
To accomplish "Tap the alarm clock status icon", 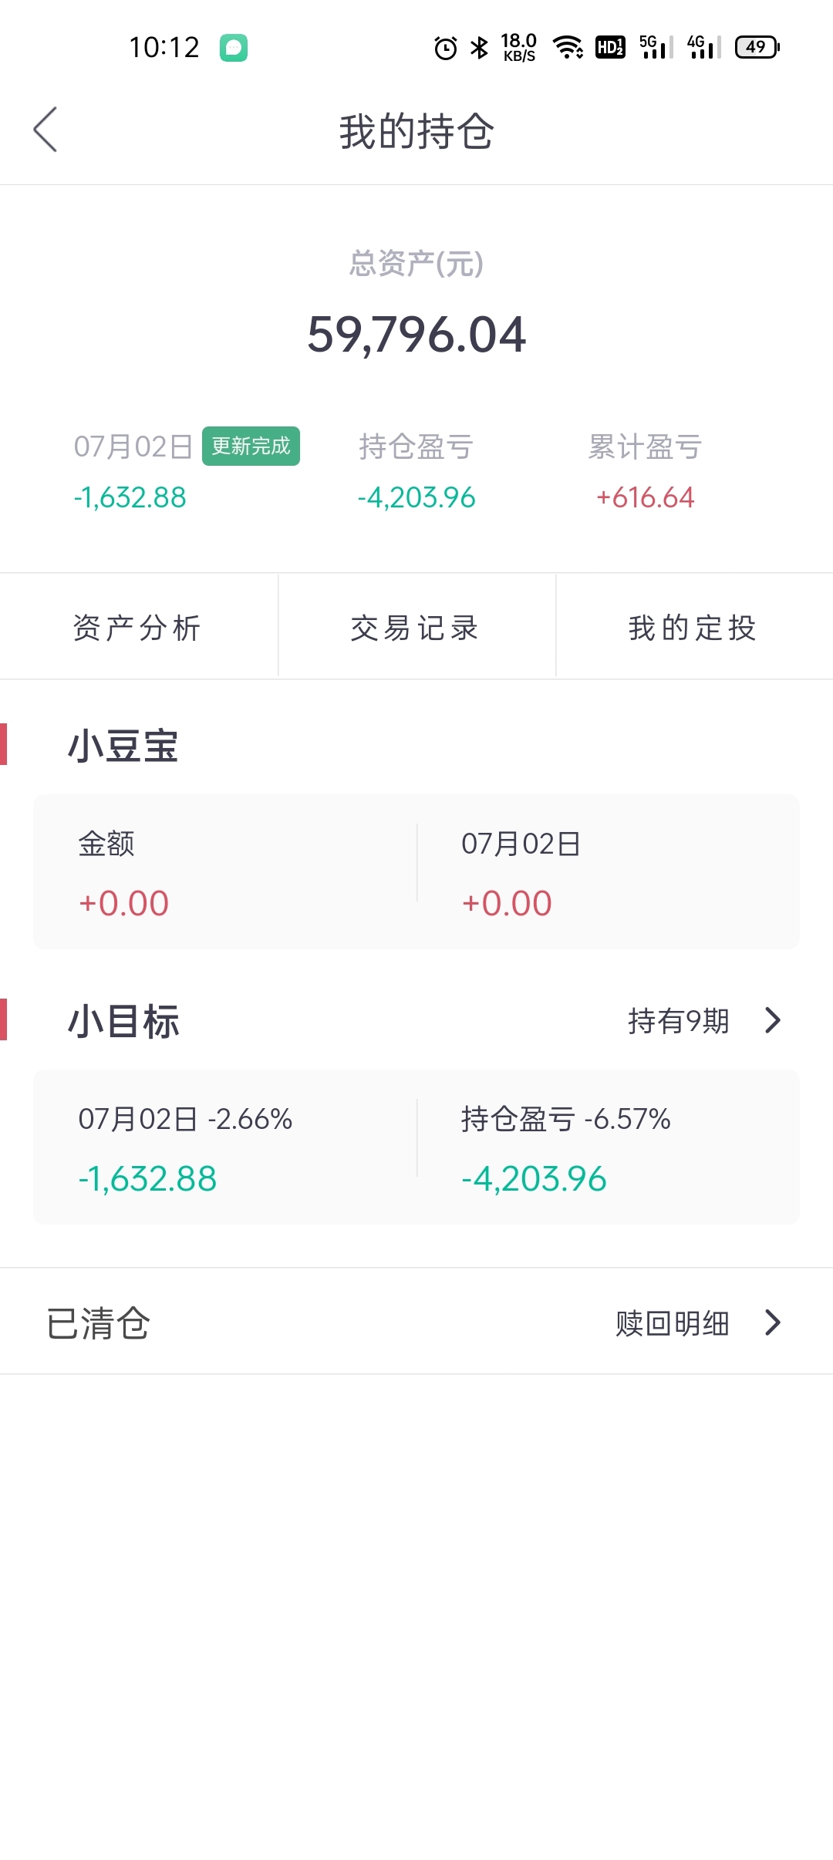I will point(446,49).
